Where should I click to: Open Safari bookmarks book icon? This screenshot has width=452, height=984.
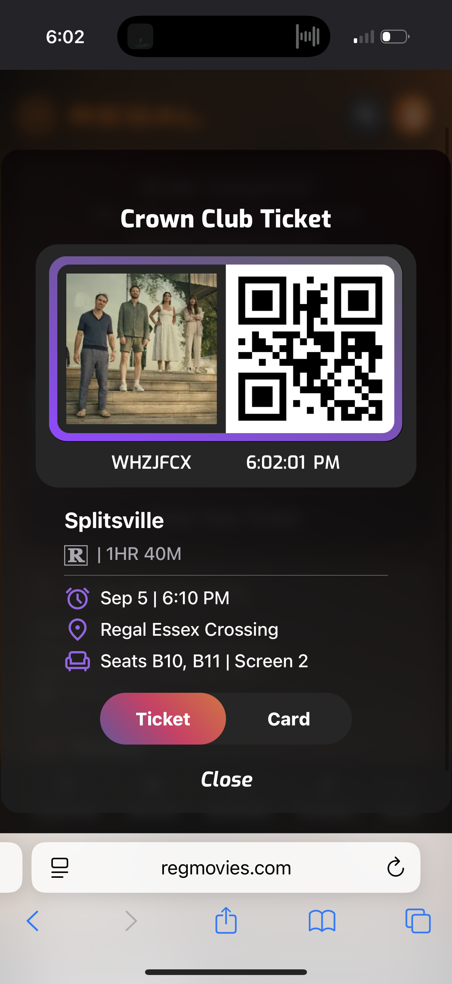pos(322,921)
